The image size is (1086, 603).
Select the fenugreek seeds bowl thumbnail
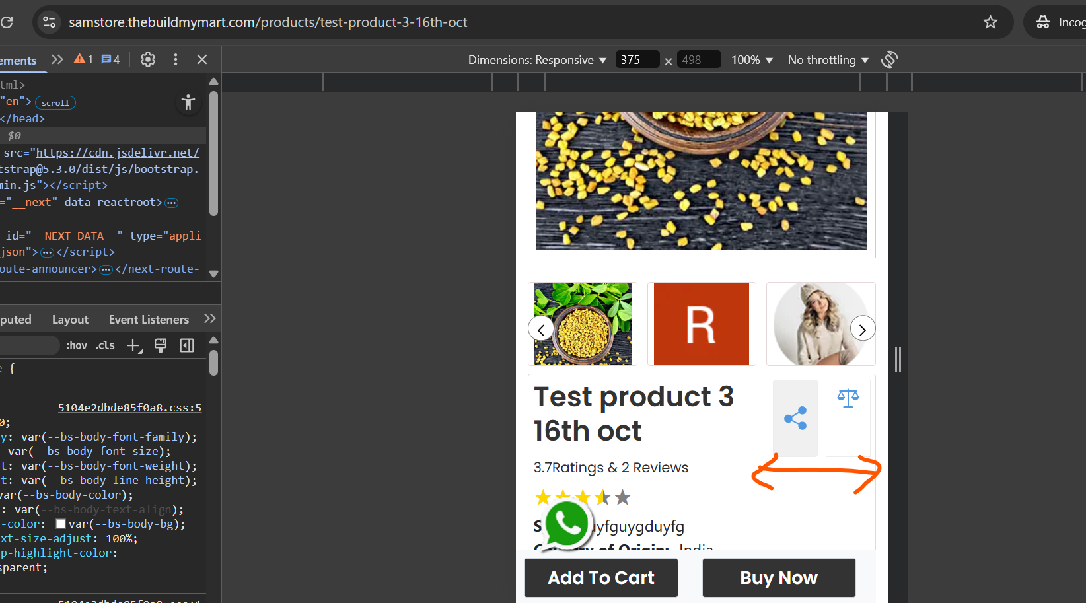[x=583, y=324]
